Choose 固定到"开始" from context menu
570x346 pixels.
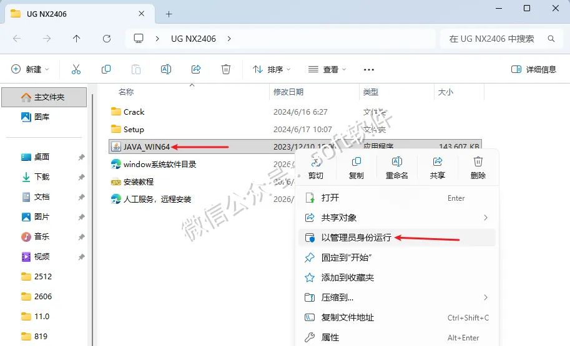(x=396, y=257)
